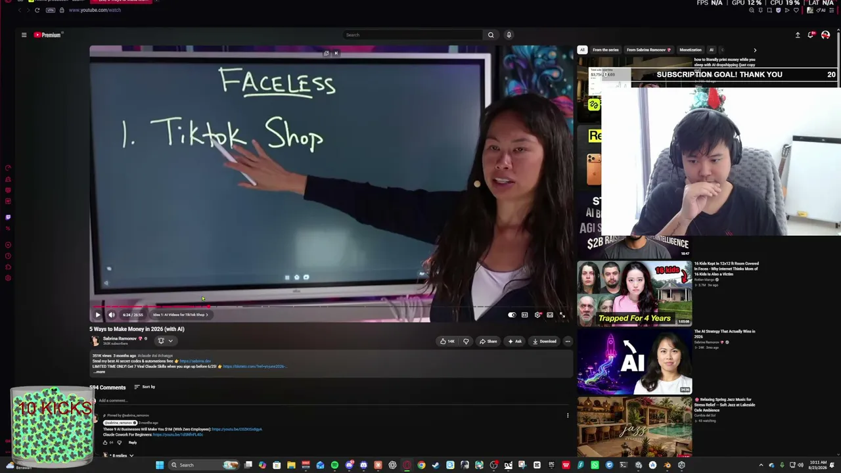Viewport: 841px width, 473px height.
Task: Click the Windows taskbar Search box
Action: pos(204,465)
